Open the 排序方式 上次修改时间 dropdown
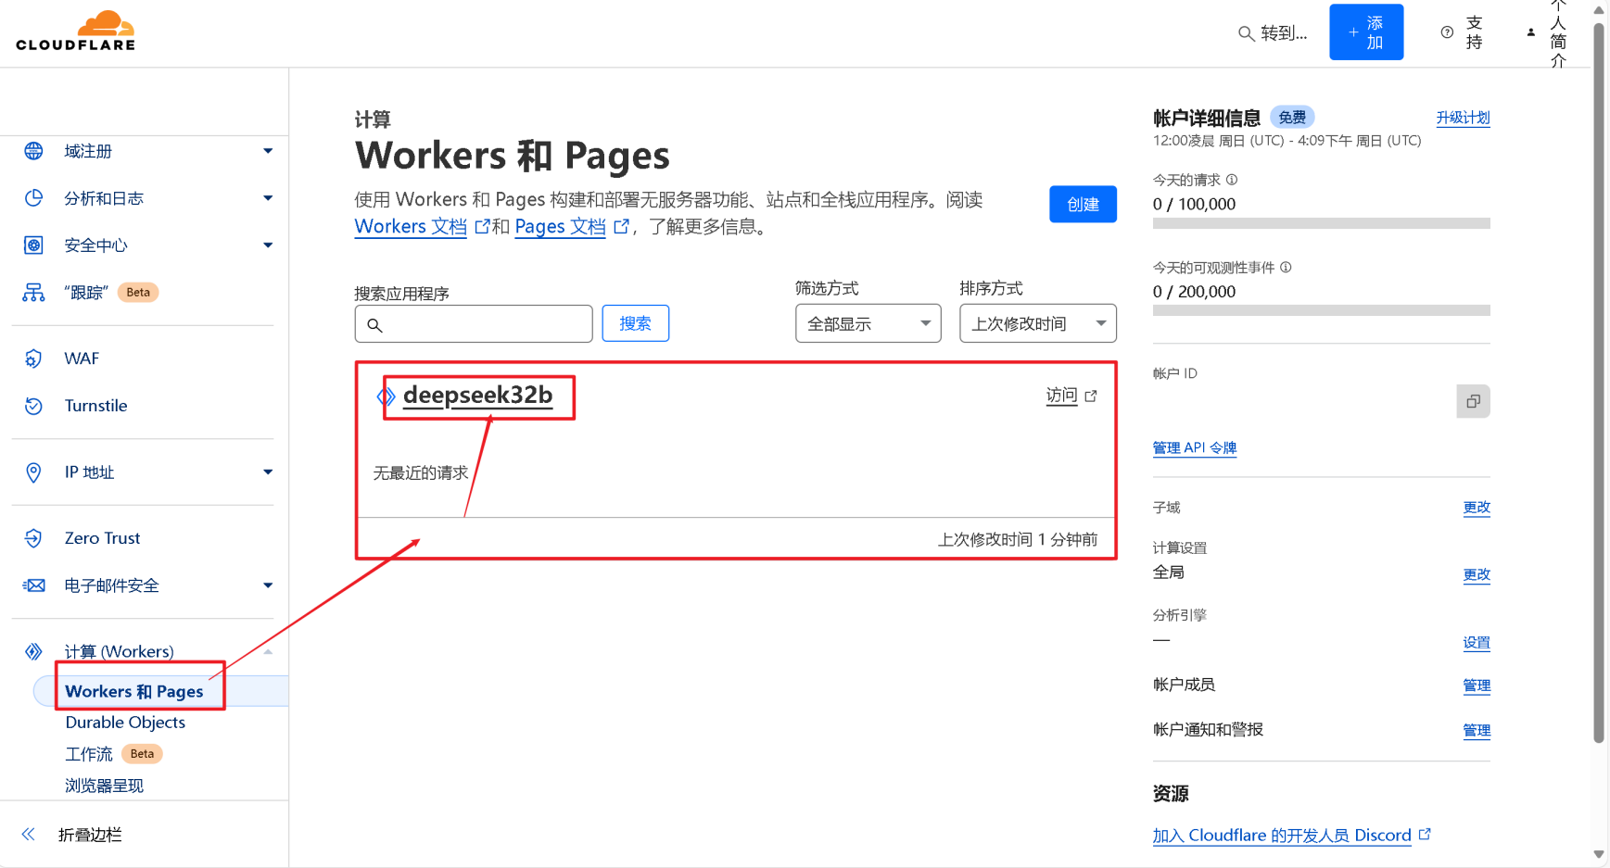This screenshot has height=868, width=1610. click(x=1037, y=323)
